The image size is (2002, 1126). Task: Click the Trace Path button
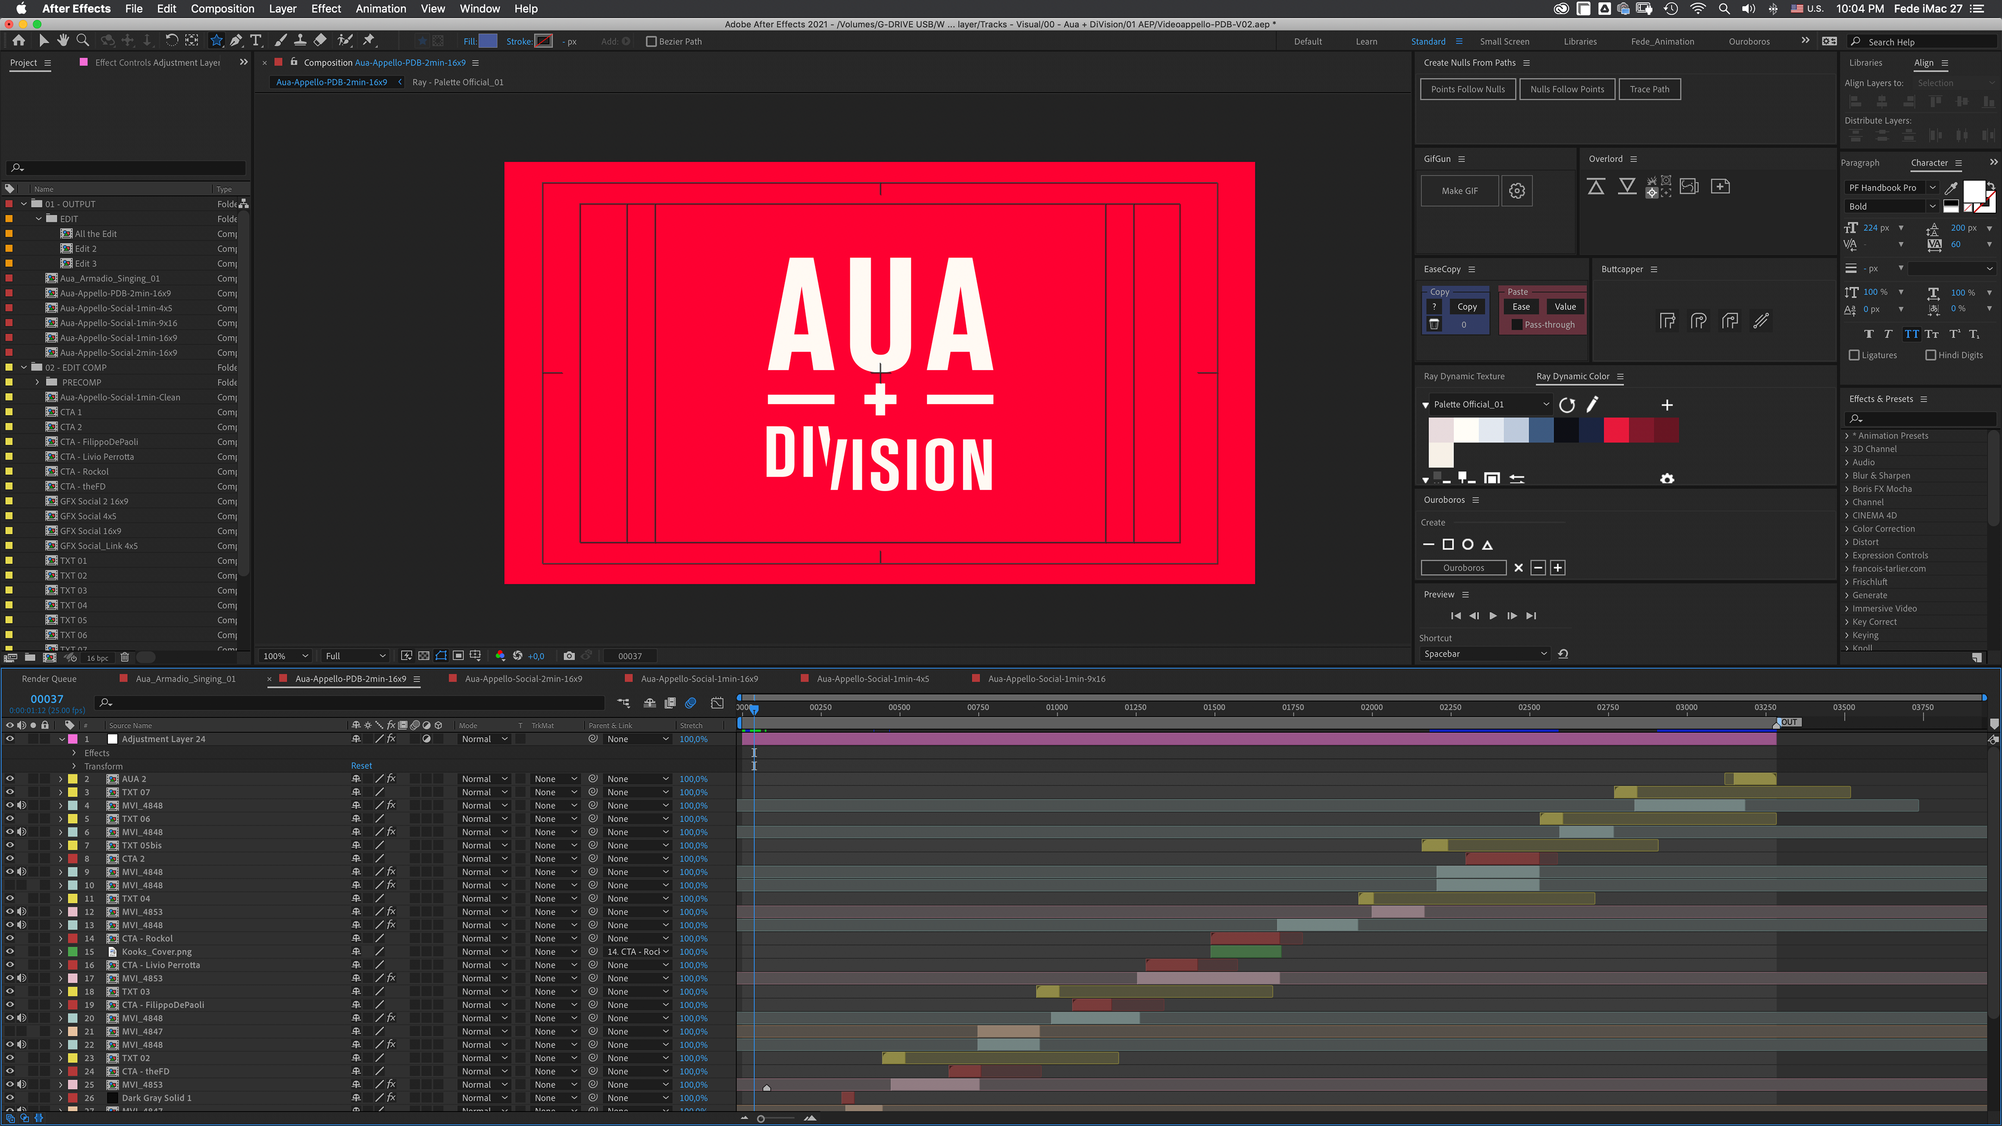pos(1649,89)
